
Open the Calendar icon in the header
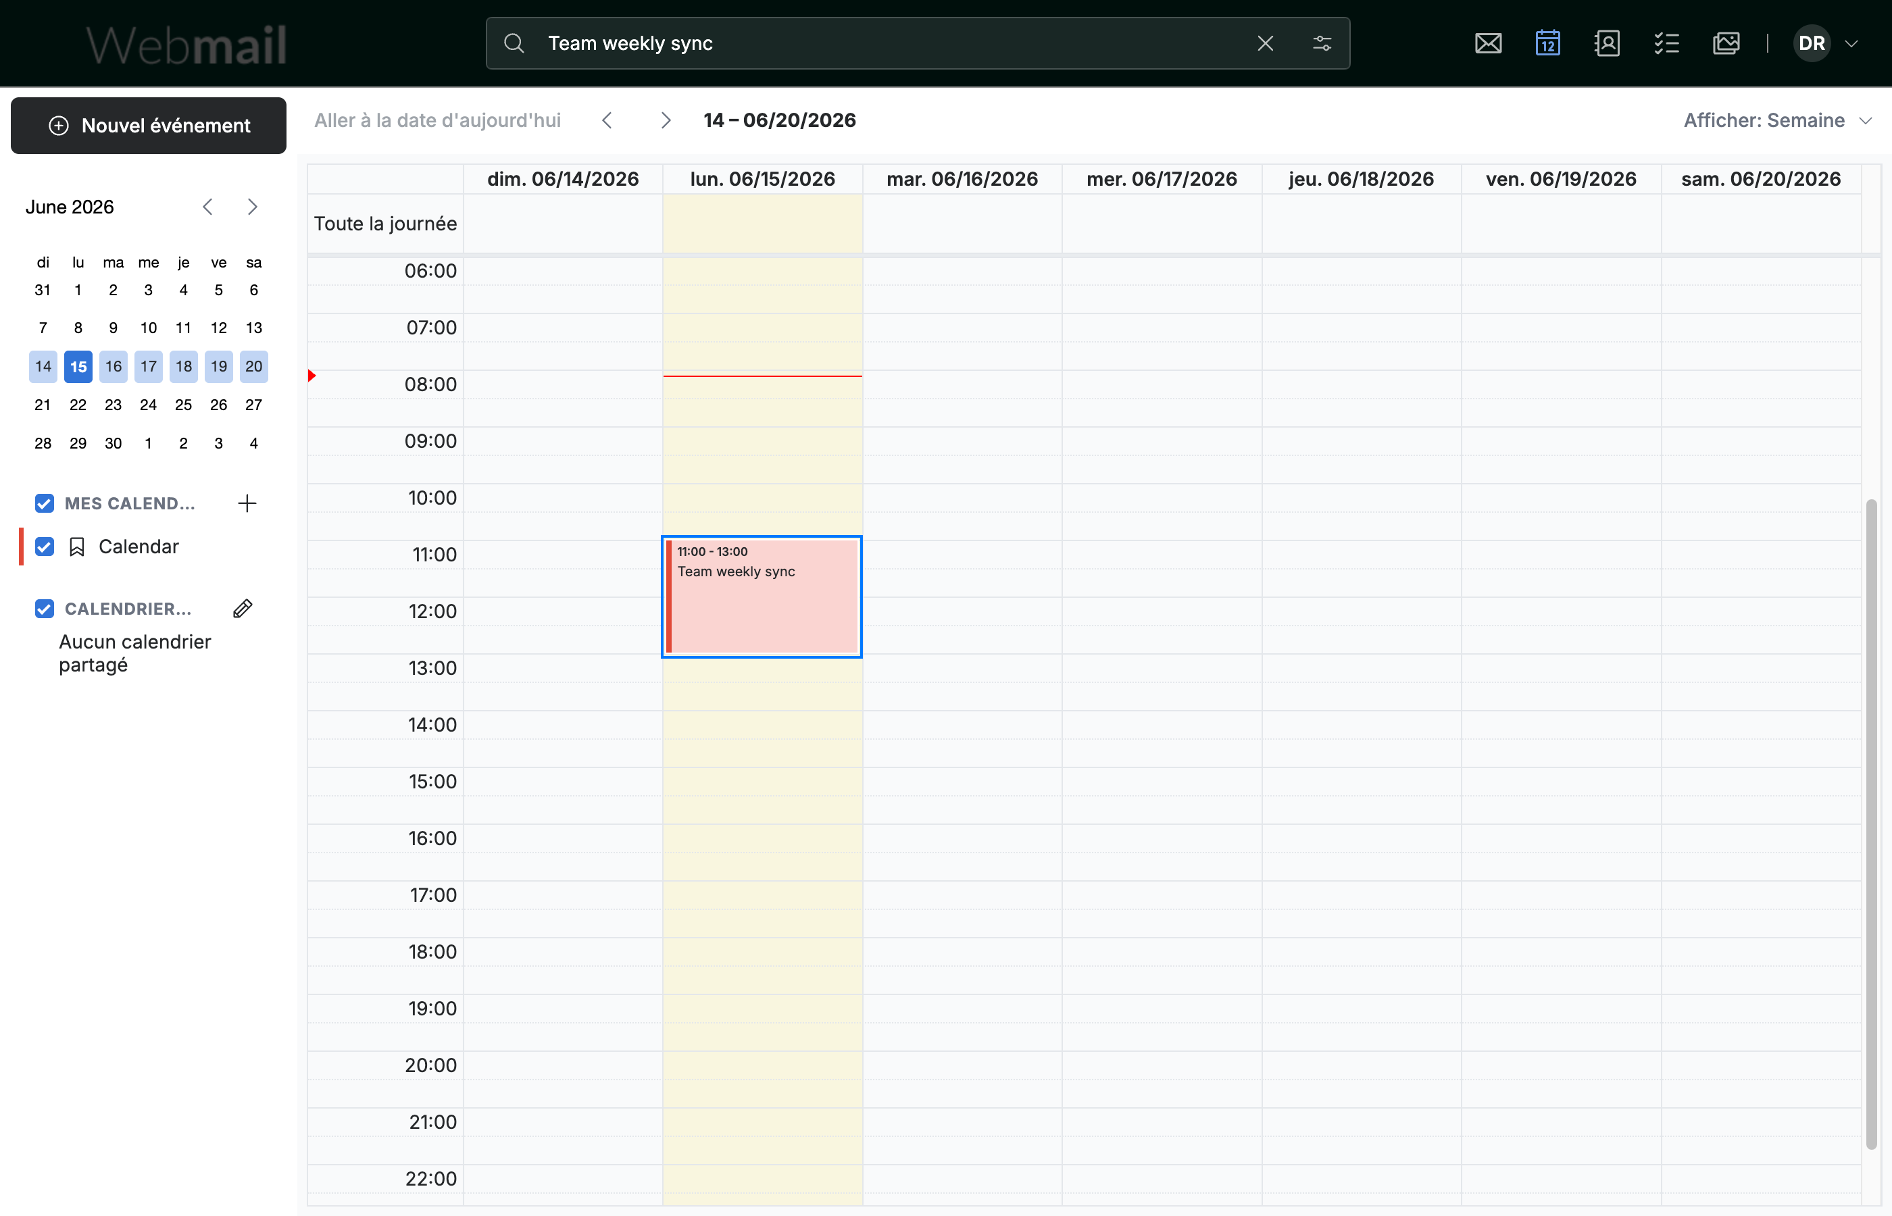(x=1547, y=43)
